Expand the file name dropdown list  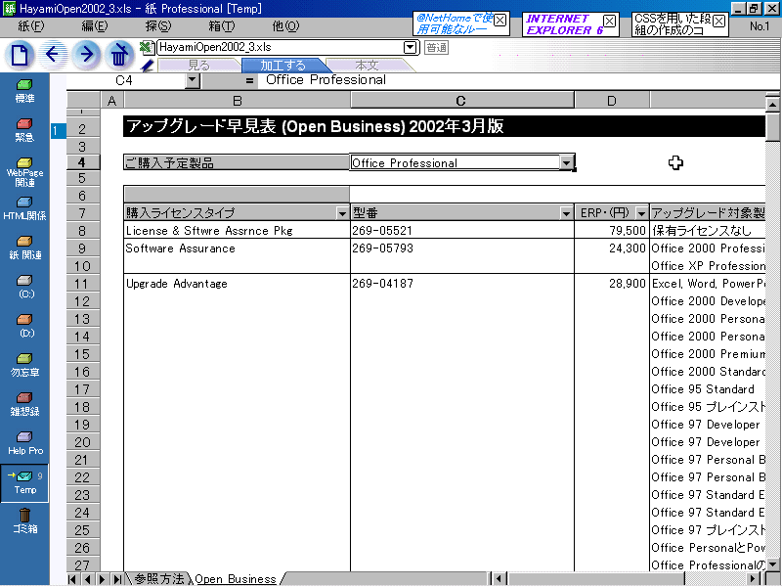411,47
